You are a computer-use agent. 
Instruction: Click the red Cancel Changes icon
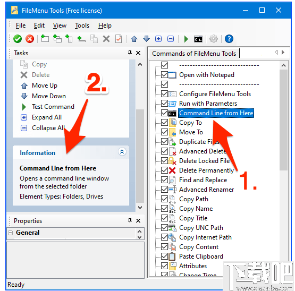[x=30, y=39]
